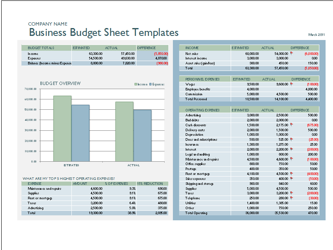Viewport: 333px width, 250px height.
Task: Select the Cash discounts flag icon
Action: coord(291,125)
